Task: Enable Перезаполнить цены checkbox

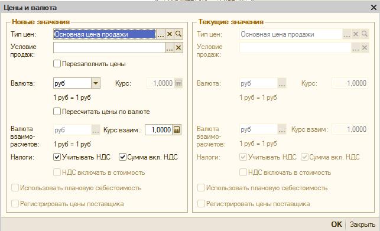Action: tap(57, 64)
